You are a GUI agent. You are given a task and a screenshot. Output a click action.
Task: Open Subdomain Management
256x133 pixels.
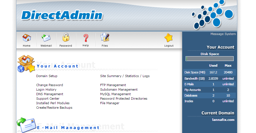click(x=119, y=90)
